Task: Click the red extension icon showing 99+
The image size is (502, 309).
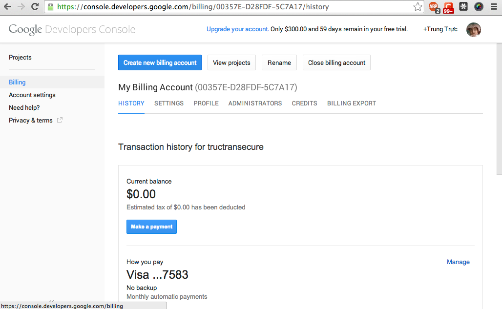Action: (x=448, y=7)
